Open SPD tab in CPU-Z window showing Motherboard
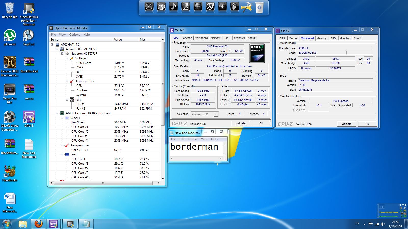The image size is (408, 229). pyautogui.click(x=333, y=38)
